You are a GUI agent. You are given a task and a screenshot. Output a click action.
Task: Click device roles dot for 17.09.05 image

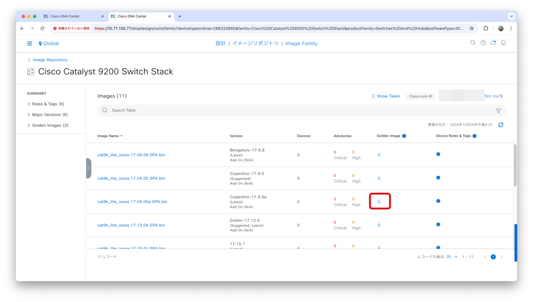(438, 178)
